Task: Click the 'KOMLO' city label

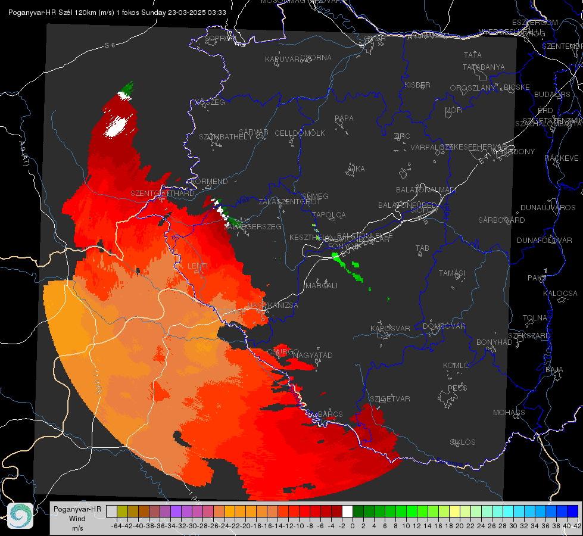Action: [x=456, y=365]
